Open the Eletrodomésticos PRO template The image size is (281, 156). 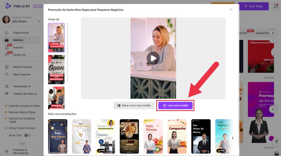click(105, 136)
